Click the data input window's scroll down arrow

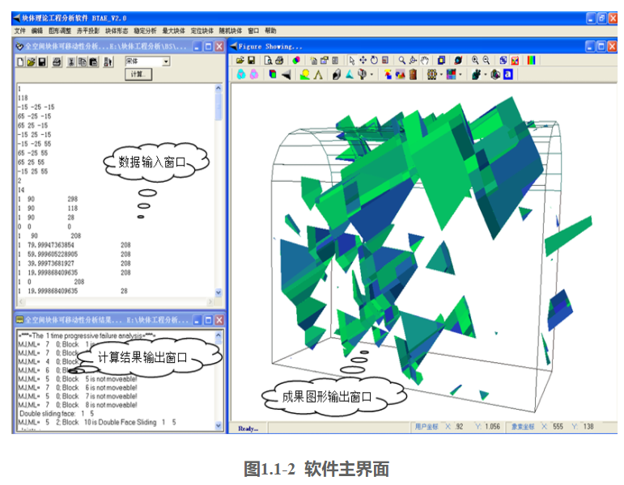[218, 293]
